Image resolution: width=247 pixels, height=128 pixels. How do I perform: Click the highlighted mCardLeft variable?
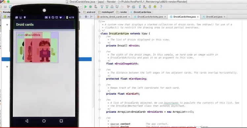[x=132, y=94]
